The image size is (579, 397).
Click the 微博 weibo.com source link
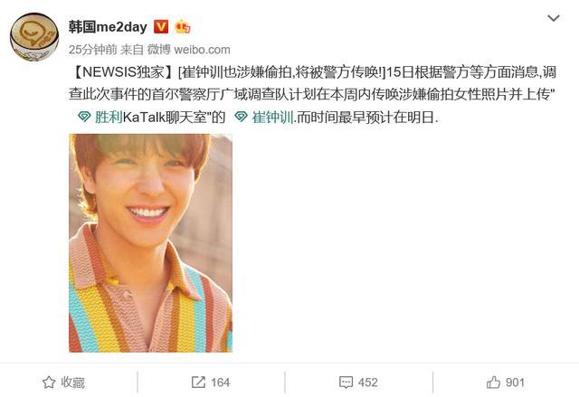click(x=189, y=50)
